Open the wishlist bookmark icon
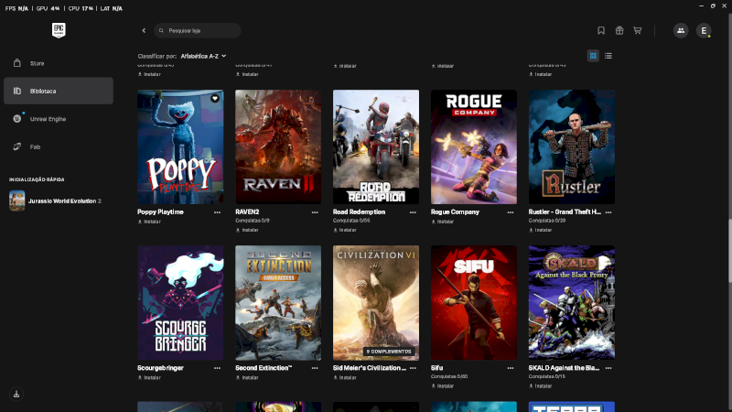 point(601,30)
